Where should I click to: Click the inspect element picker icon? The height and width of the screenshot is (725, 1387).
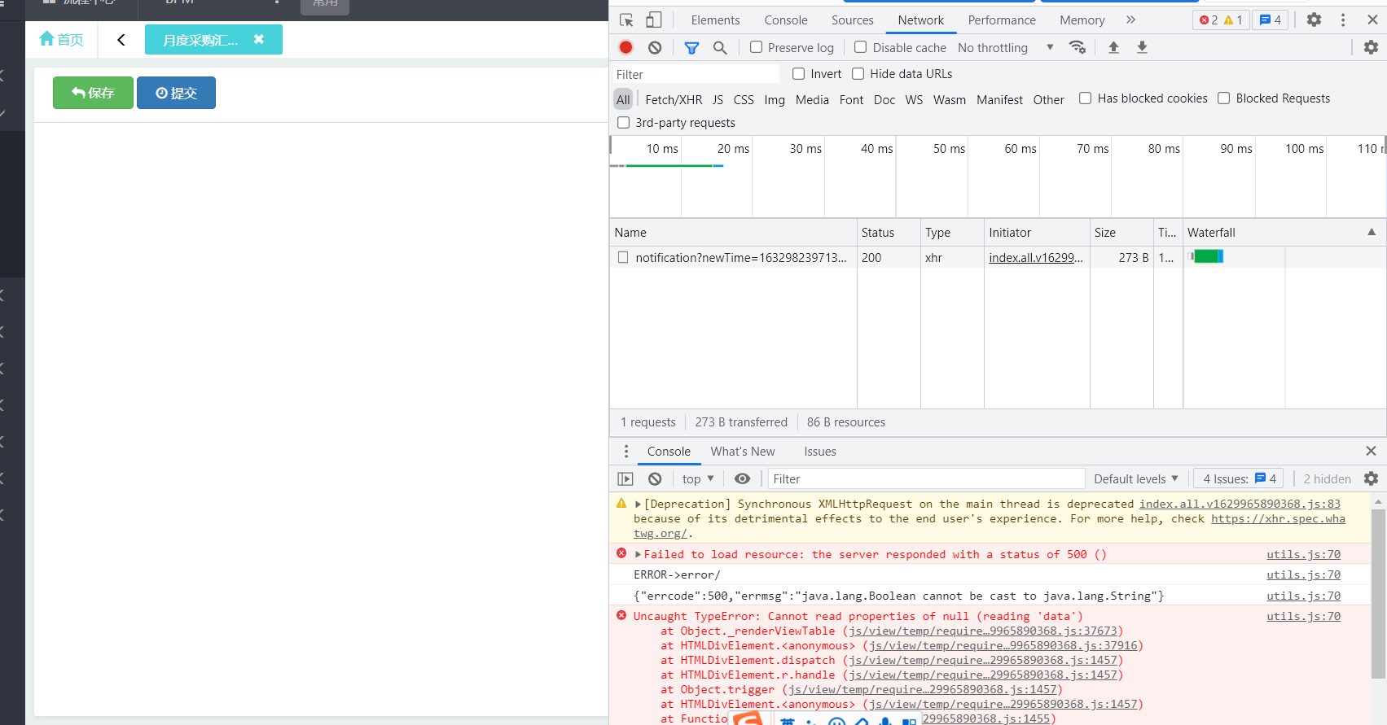tap(626, 20)
